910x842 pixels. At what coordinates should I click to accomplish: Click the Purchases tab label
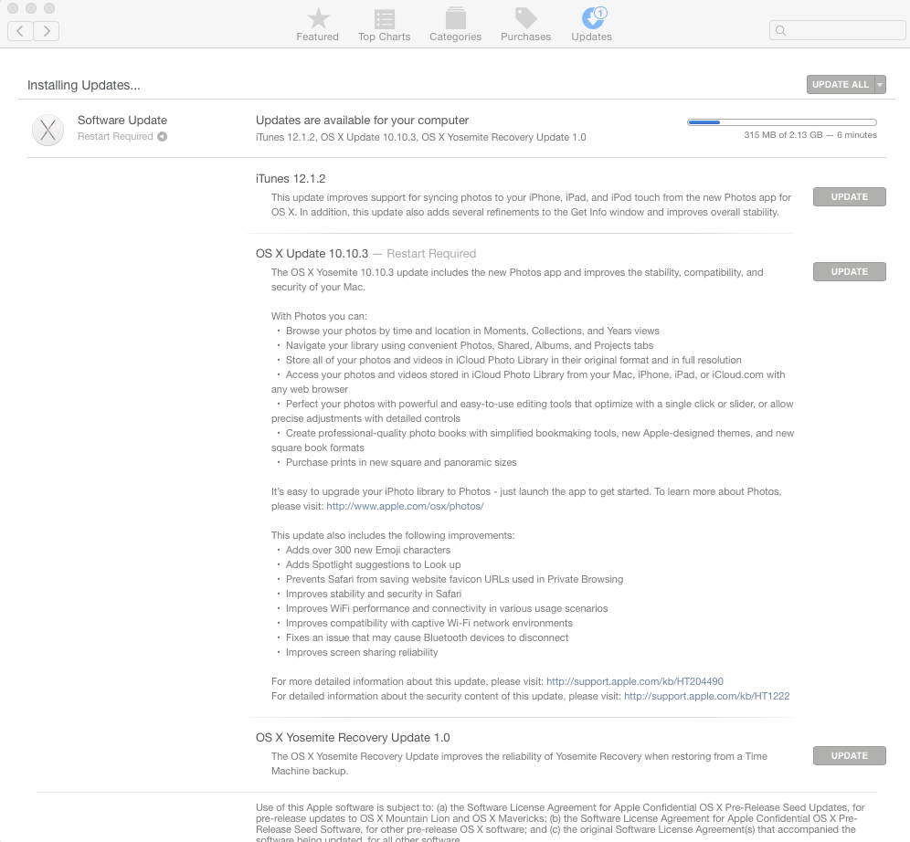pyautogui.click(x=525, y=37)
